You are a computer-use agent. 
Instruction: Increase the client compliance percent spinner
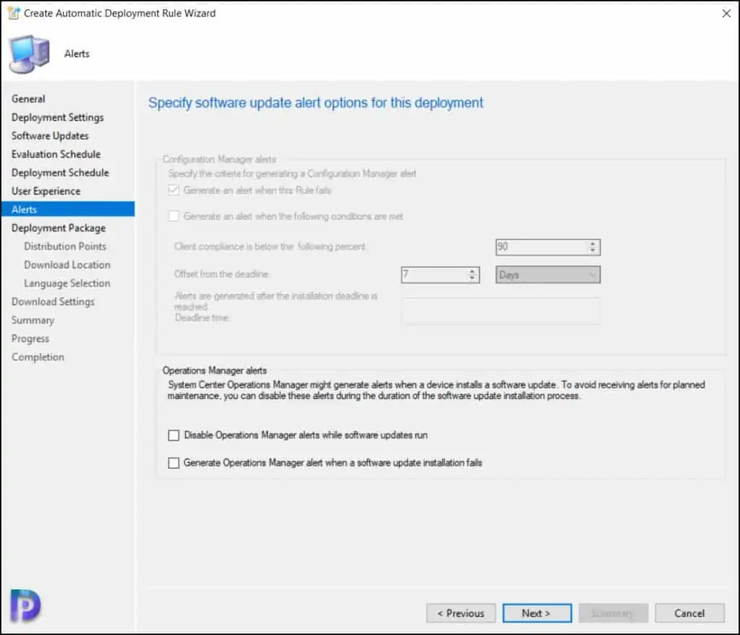click(593, 244)
